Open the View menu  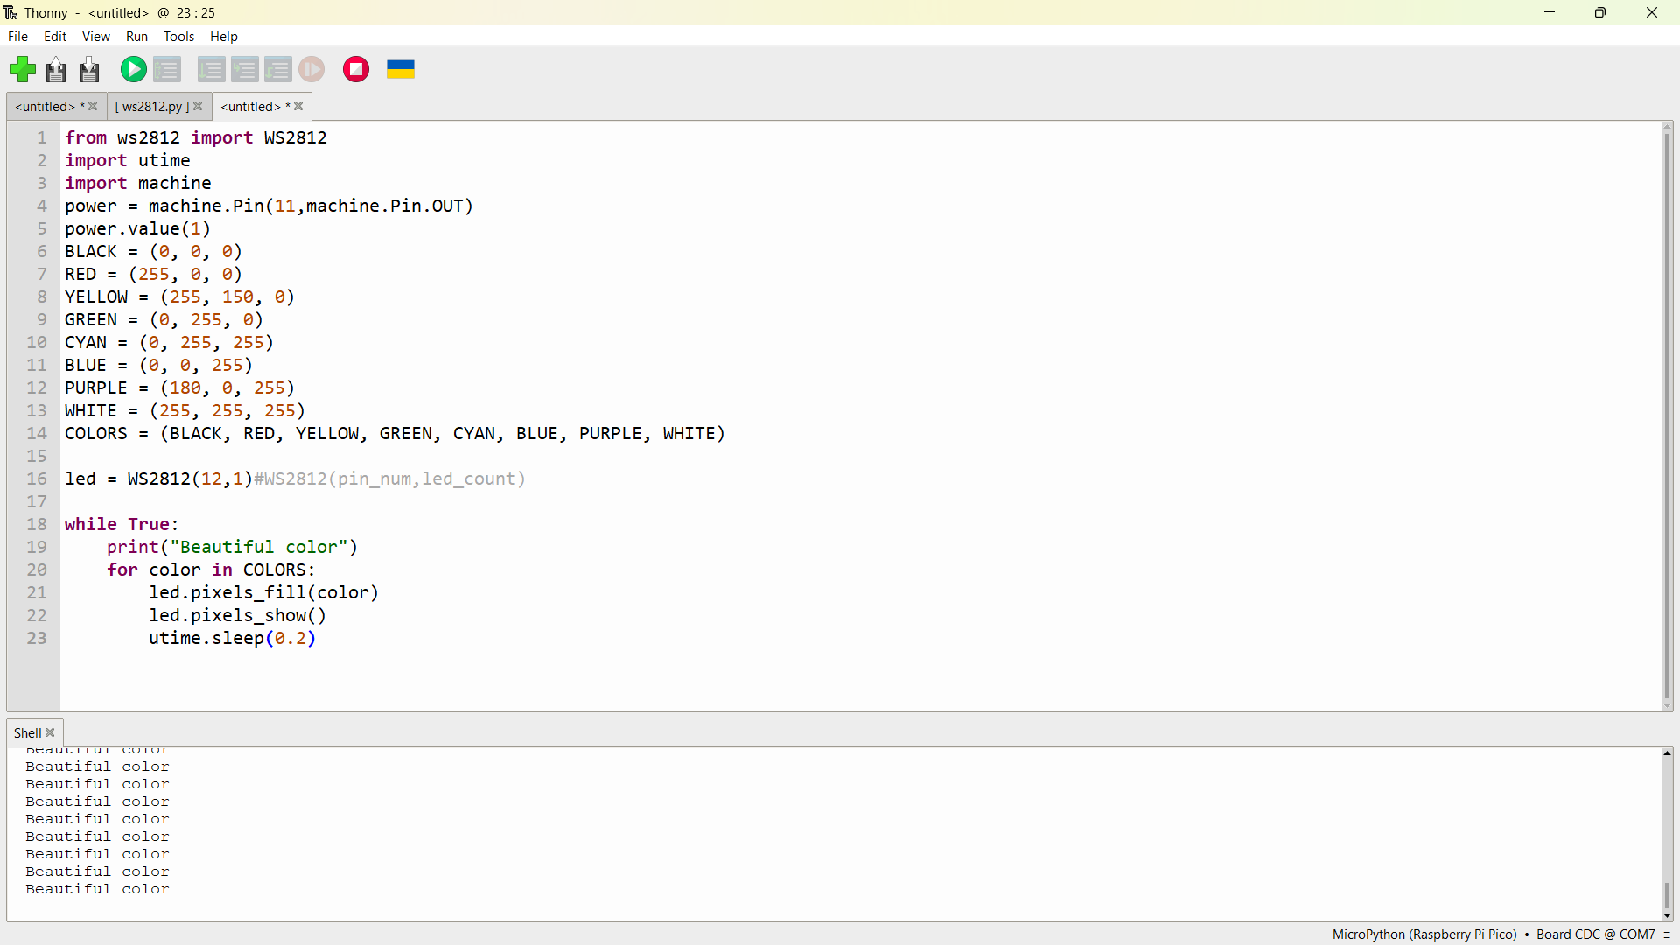pos(95,37)
